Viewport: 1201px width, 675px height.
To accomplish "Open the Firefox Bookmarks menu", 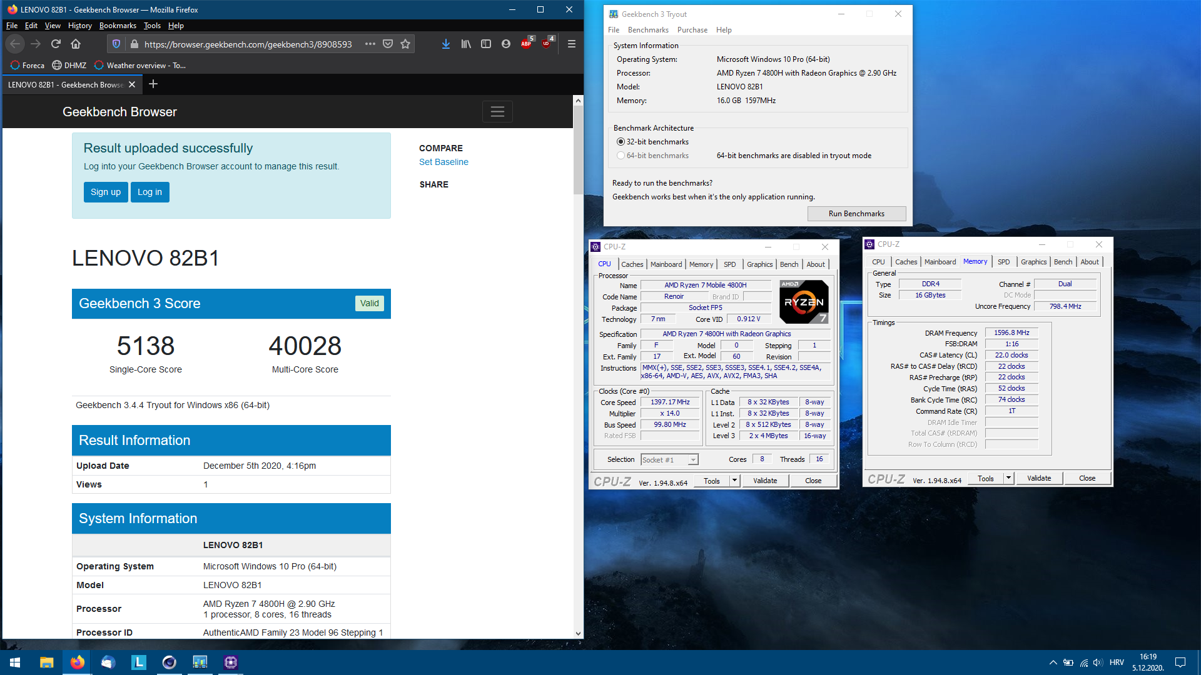I will pyautogui.click(x=118, y=26).
